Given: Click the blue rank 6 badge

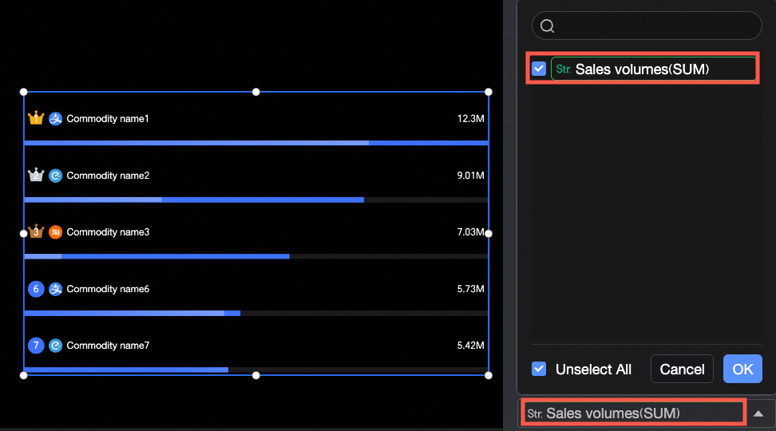Looking at the screenshot, I should point(36,289).
